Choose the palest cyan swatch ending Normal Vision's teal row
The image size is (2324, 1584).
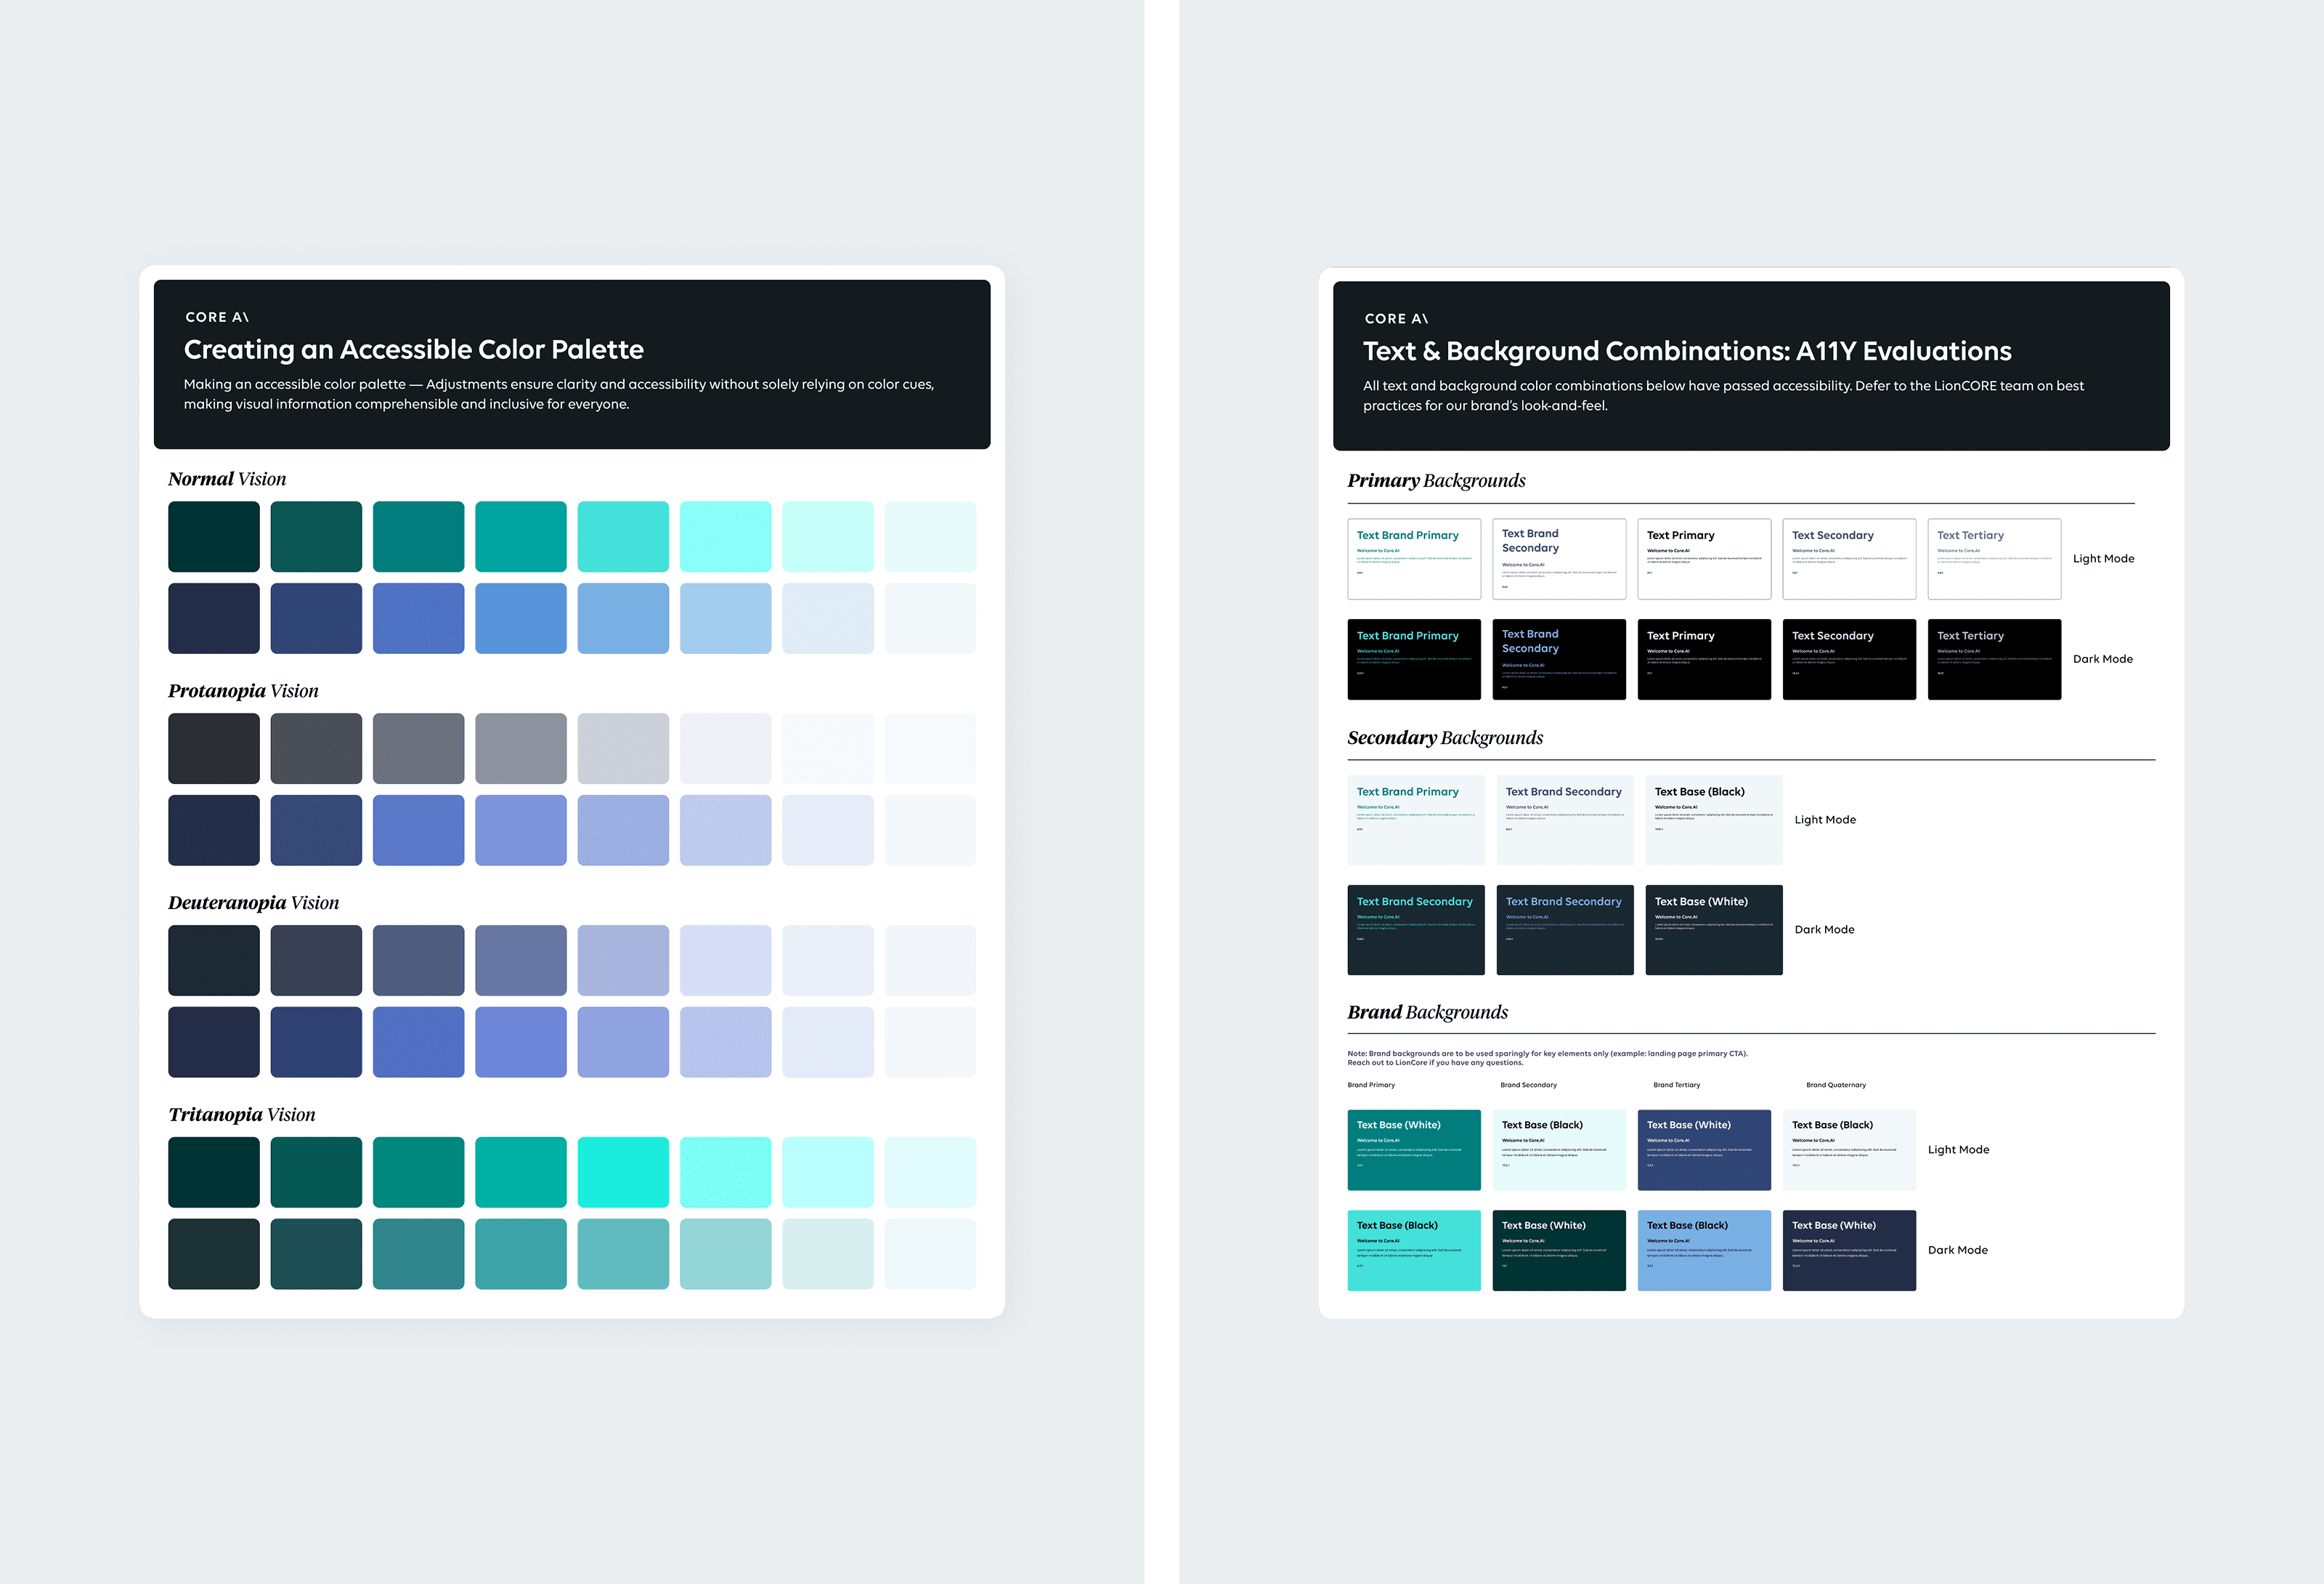tap(930, 536)
